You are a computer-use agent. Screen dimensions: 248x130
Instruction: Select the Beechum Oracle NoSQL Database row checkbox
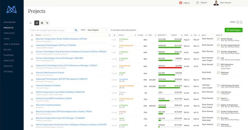coord(32,40)
